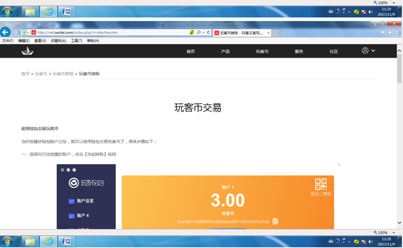Click the shield icon in the address bar
Screen dimensions: 403x248
pyautogui.click(x=24, y=33)
